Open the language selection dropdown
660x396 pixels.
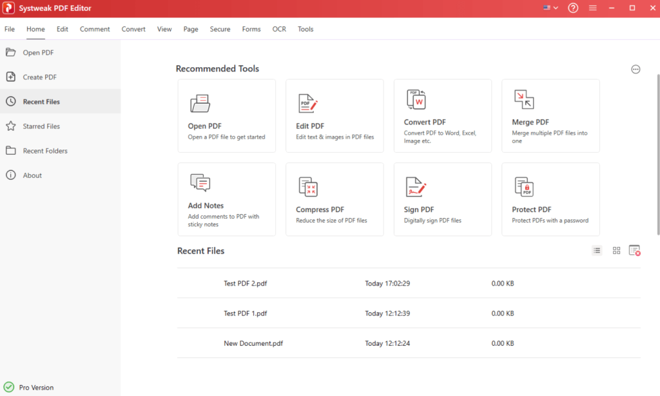coord(550,8)
